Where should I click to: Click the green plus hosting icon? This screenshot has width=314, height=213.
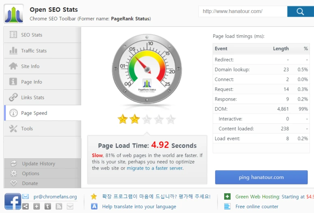coord(227,196)
